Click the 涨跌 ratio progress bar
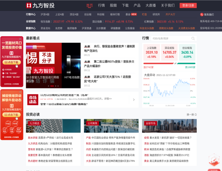This screenshot has width=222, height=171. pyautogui.click(x=169, y=63)
